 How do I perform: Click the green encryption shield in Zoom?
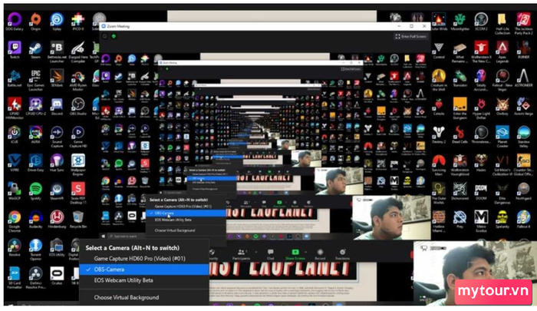click(x=114, y=36)
